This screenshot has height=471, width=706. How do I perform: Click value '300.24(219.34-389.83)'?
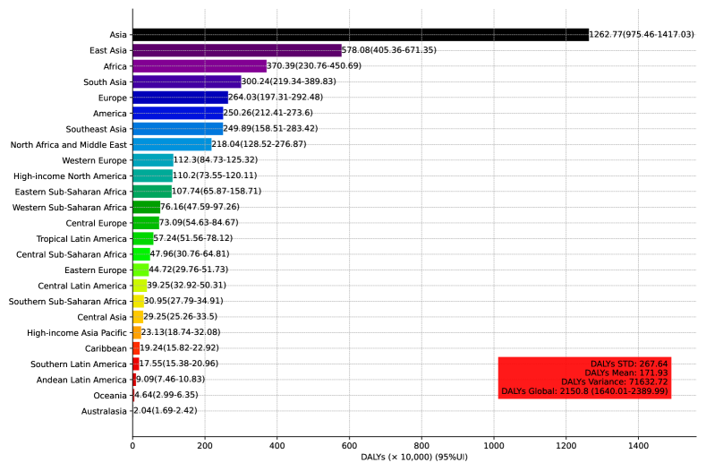(289, 81)
